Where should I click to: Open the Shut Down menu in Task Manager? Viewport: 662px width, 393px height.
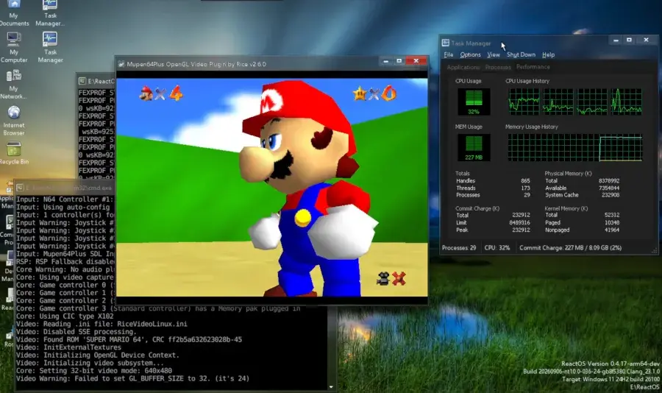[x=521, y=54]
